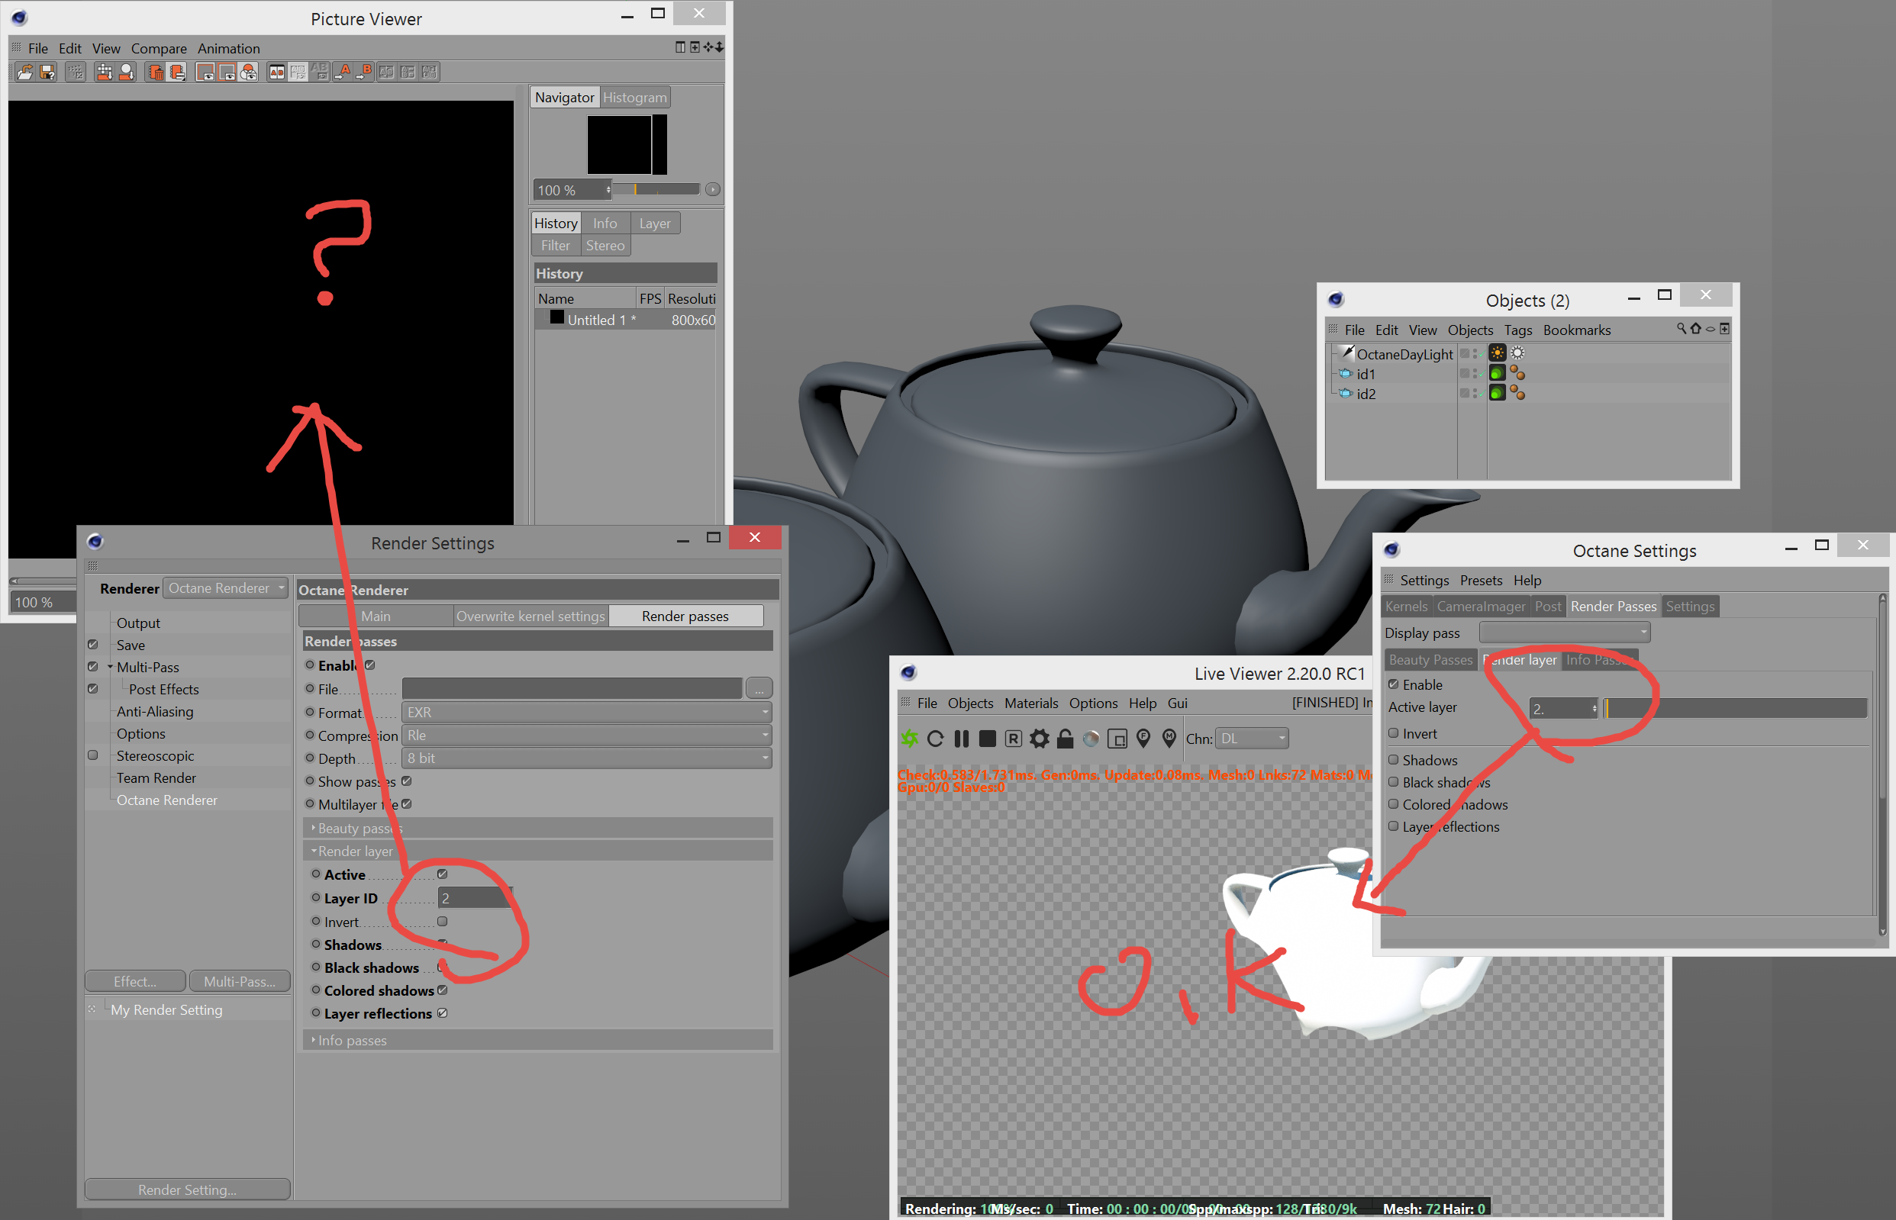Viewport: 1896px width, 1220px height.
Task: Select the focus picker pin icon
Action: [x=1143, y=739]
